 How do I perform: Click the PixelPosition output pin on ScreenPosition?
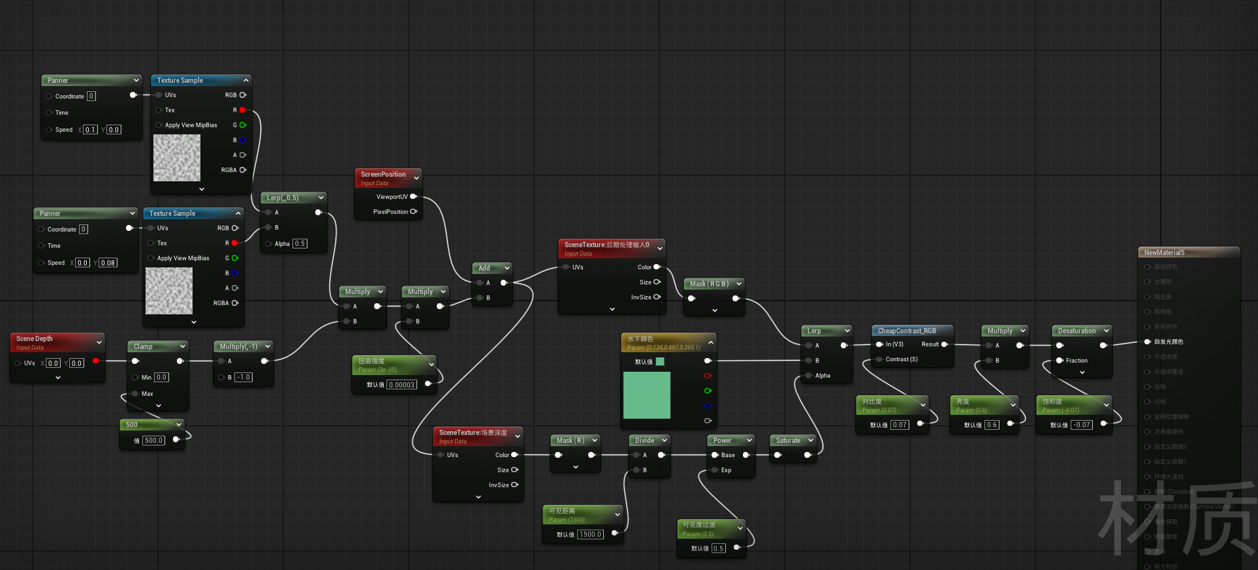[x=413, y=211]
